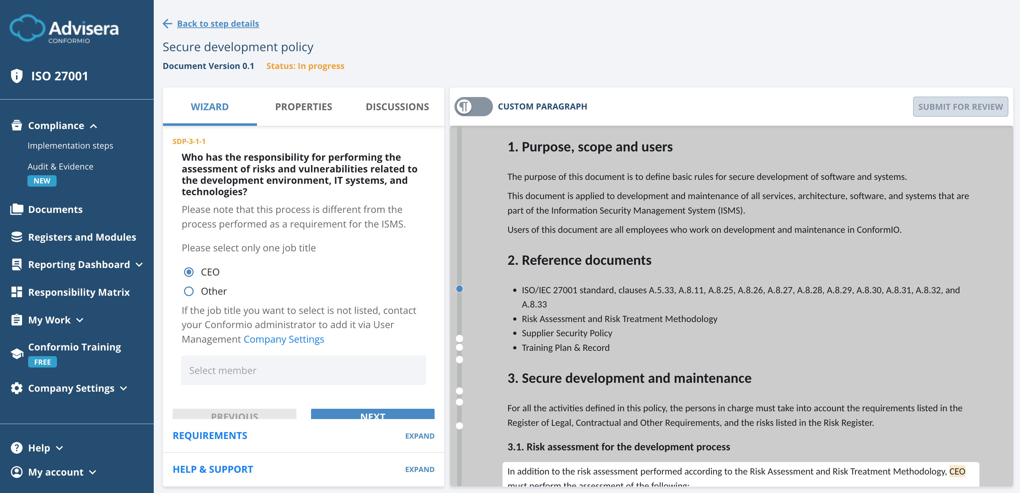Image resolution: width=1020 pixels, height=493 pixels.
Task: Click the Company Settings gear icon
Action: click(x=16, y=388)
